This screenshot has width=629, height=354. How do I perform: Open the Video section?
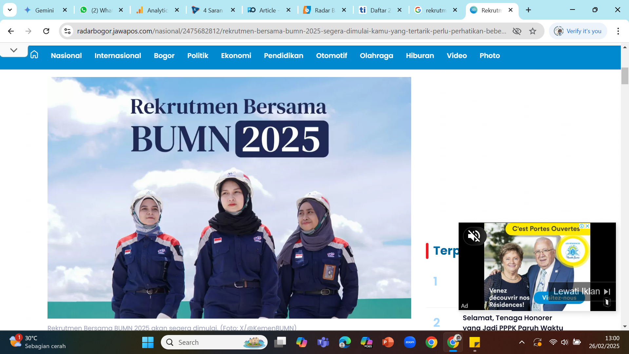(x=457, y=56)
